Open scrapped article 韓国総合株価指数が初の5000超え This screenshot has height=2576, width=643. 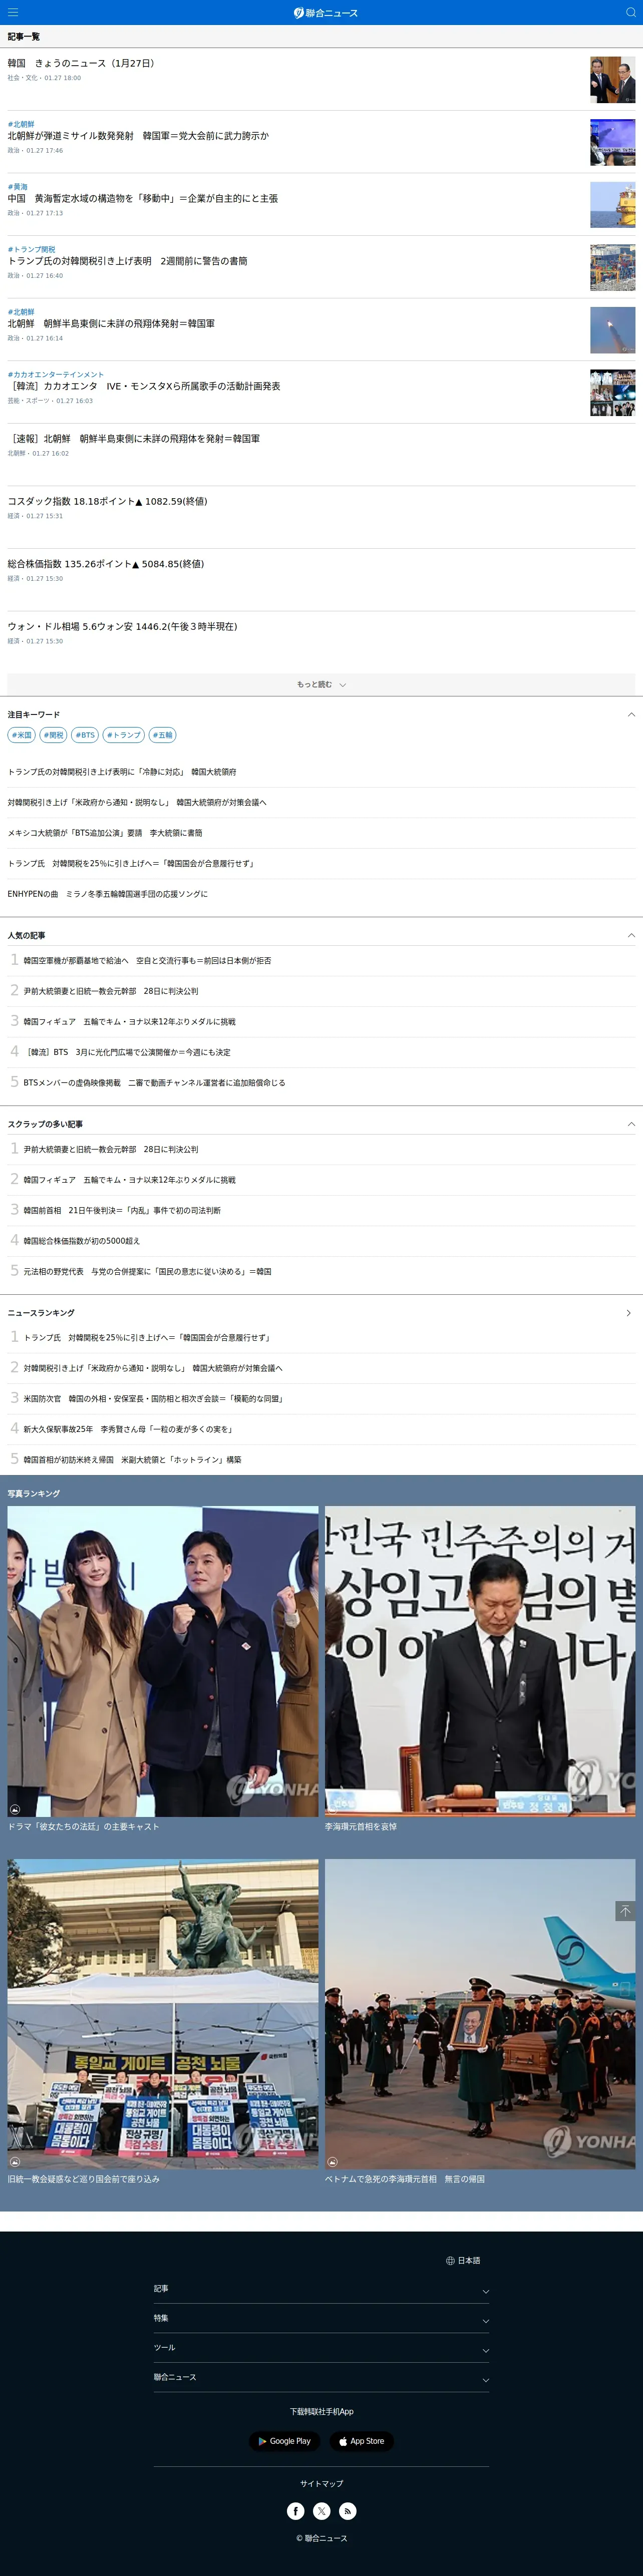point(82,1241)
